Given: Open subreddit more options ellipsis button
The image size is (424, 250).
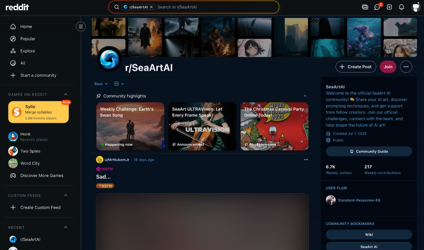Looking at the screenshot, I should tap(406, 67).
